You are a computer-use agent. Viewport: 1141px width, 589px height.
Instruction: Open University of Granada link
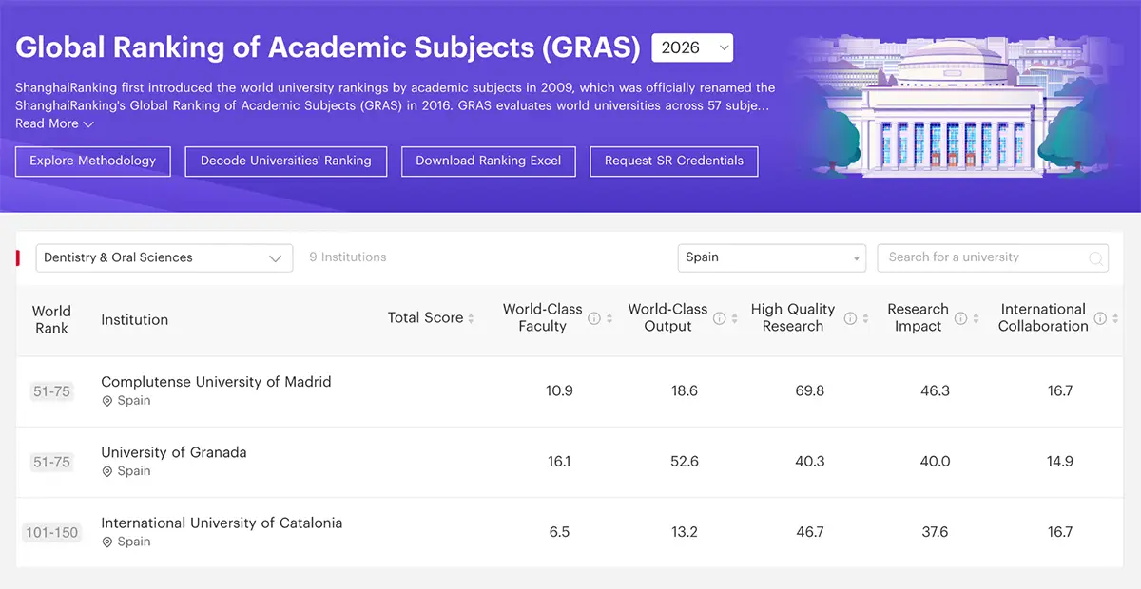174,452
